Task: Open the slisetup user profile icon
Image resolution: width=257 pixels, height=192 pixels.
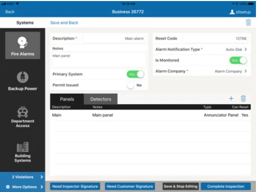Action: pyautogui.click(x=232, y=12)
